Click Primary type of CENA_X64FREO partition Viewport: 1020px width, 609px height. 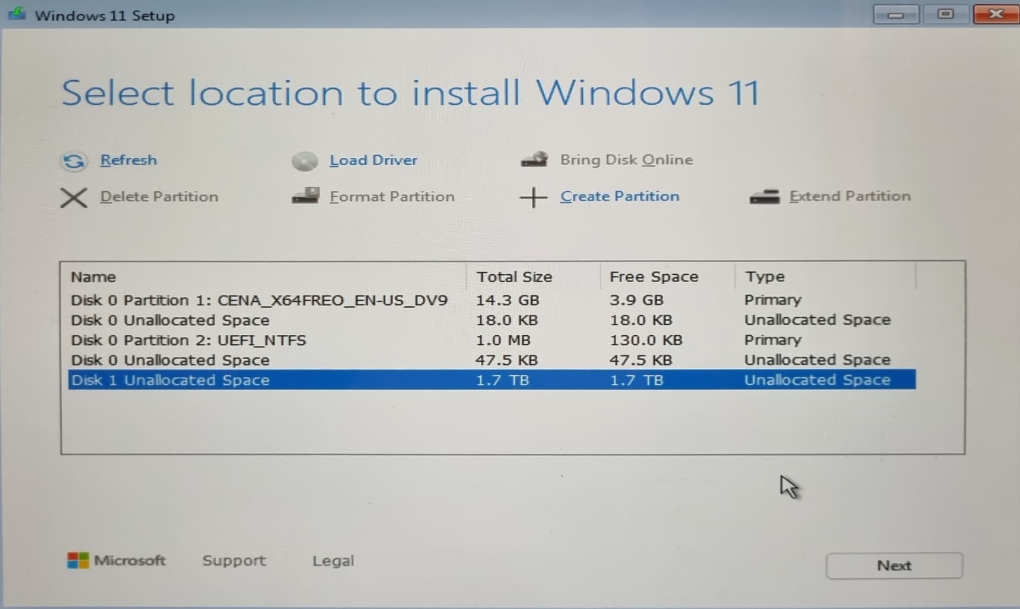point(773,300)
